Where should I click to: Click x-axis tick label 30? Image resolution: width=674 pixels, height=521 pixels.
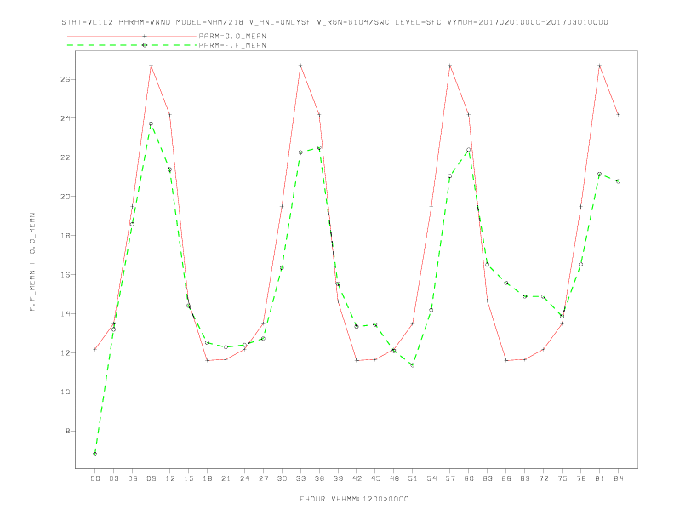pos(282,478)
